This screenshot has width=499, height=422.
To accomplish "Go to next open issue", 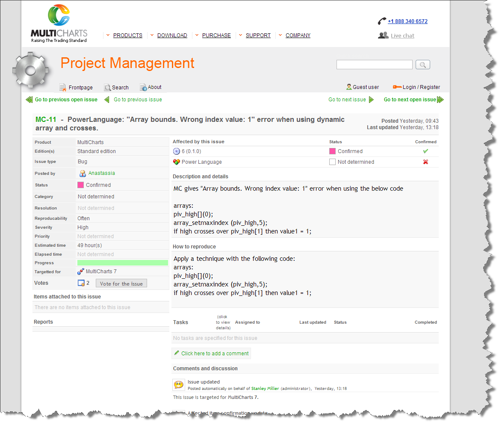I will (410, 99).
